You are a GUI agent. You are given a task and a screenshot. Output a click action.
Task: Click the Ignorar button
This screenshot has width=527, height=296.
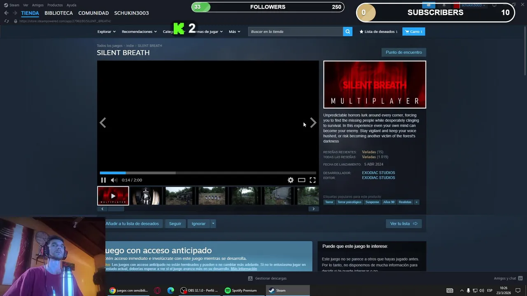click(198, 224)
